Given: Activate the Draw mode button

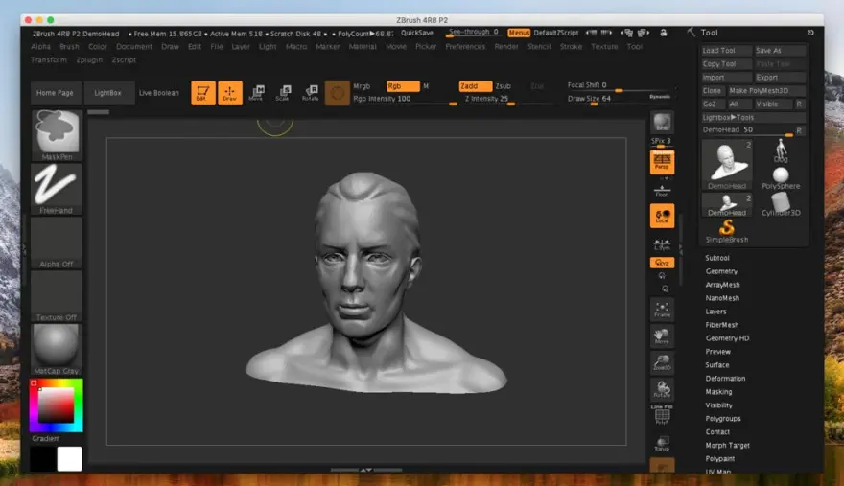Looking at the screenshot, I should [x=230, y=93].
